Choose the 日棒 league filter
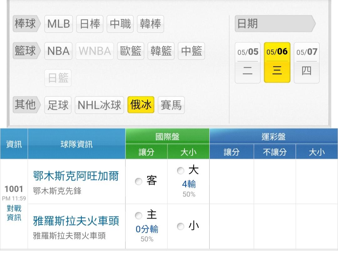The height and width of the screenshot is (255, 338). (x=90, y=24)
